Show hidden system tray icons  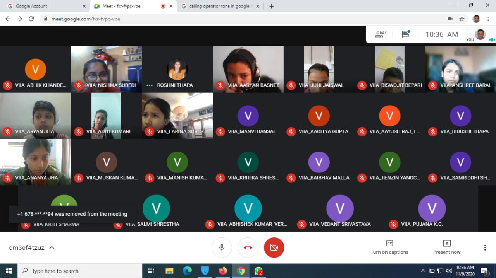[x=422, y=271]
